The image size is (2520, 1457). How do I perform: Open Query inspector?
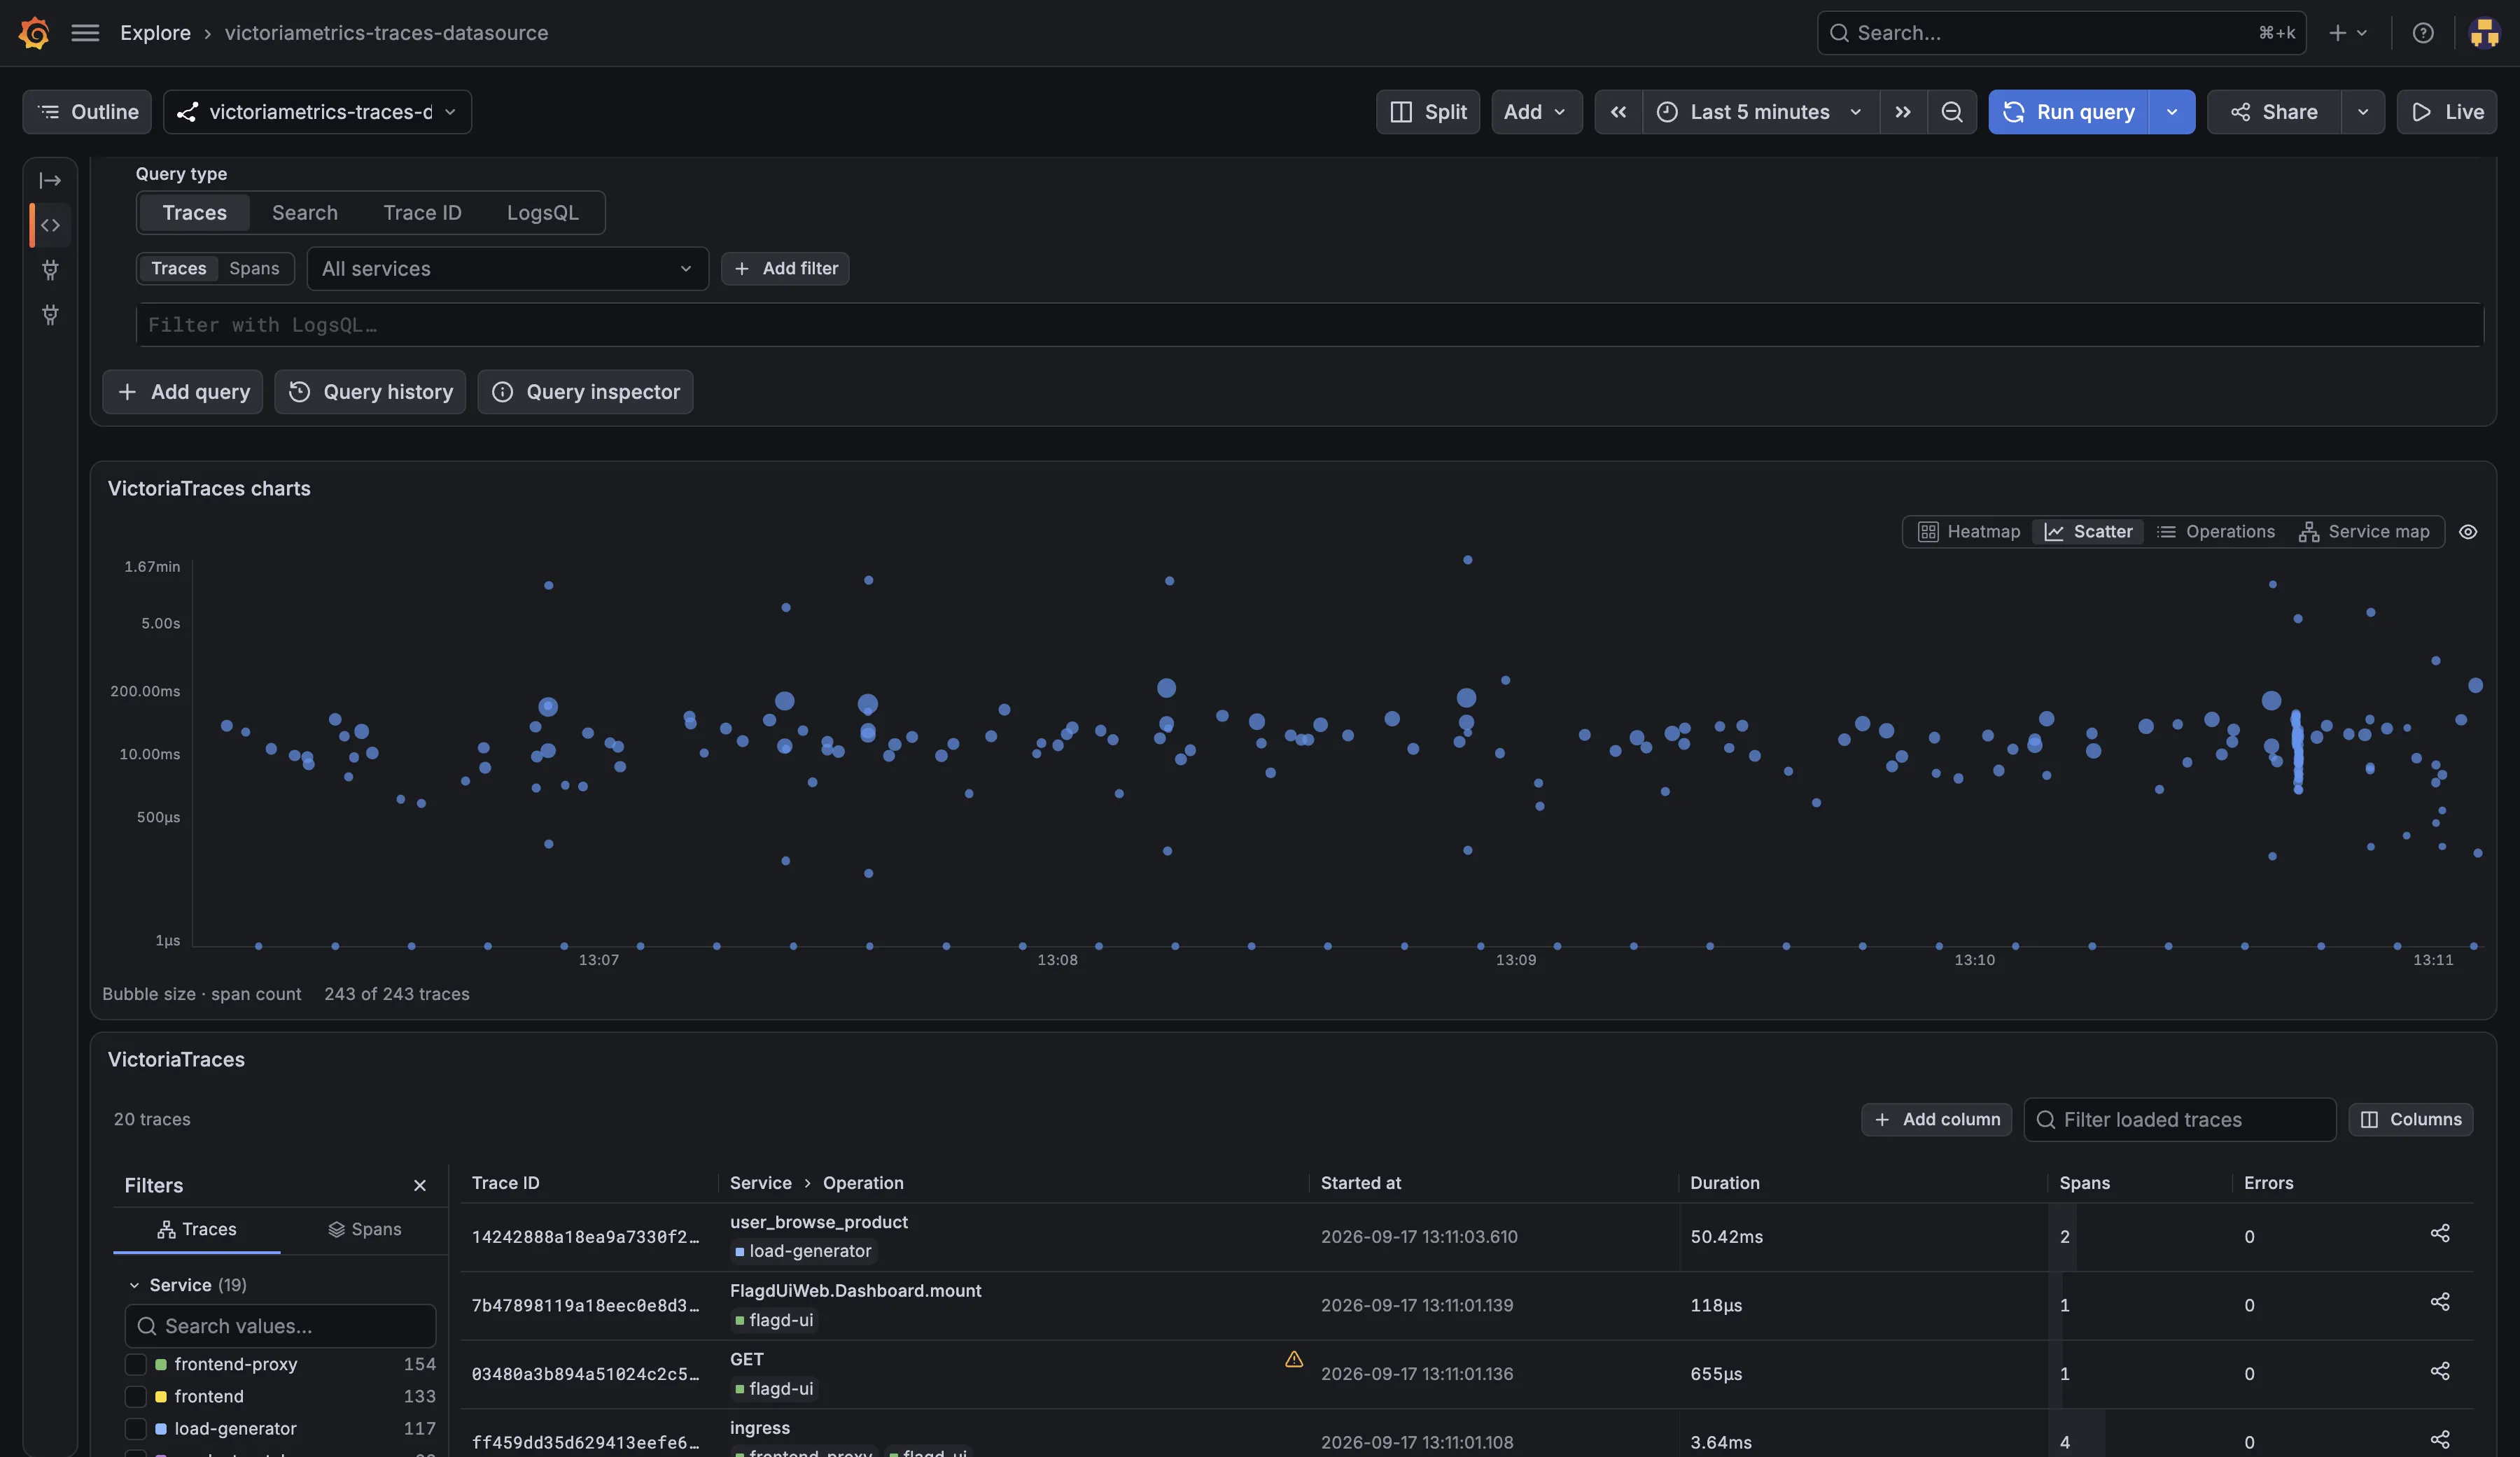click(585, 392)
